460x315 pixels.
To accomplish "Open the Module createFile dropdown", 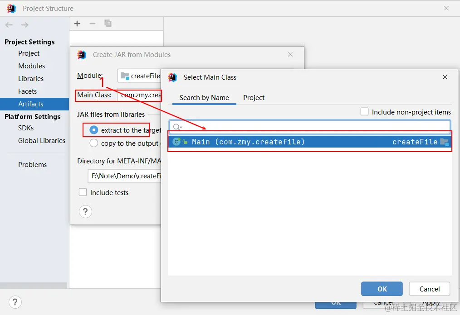I will tap(139, 76).
